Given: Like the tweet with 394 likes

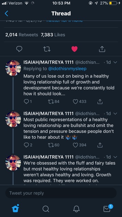Looking at the screenshot, I should (x=75, y=145).
